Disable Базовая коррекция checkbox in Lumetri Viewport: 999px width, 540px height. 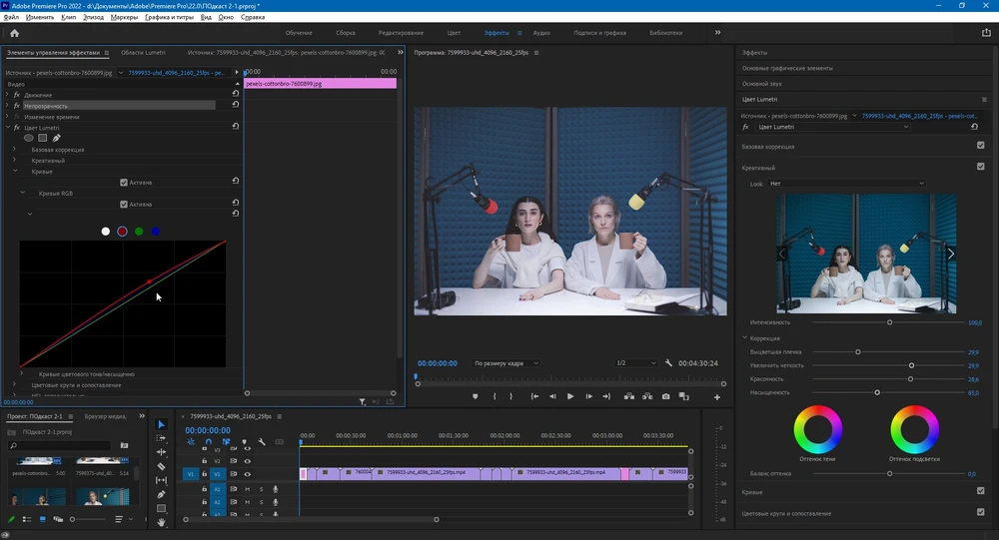click(981, 145)
